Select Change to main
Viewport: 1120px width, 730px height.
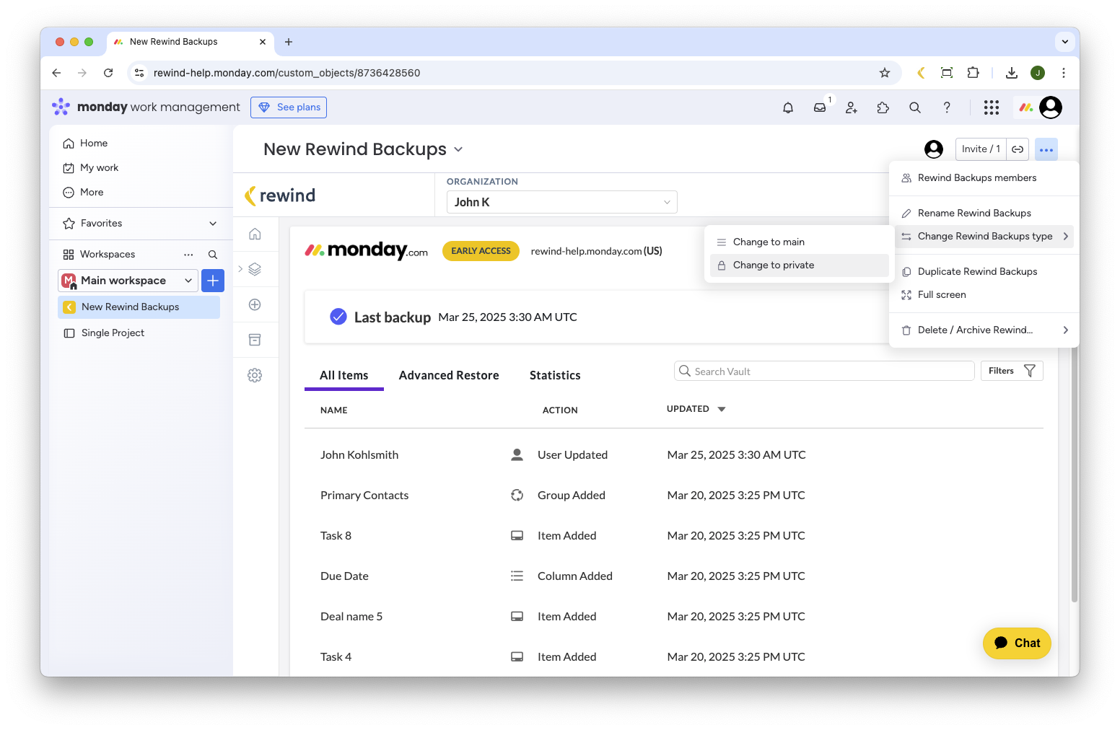click(800, 242)
